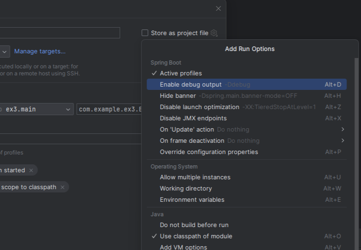
Task: Toggle Use classpath of module
Action: (247, 236)
